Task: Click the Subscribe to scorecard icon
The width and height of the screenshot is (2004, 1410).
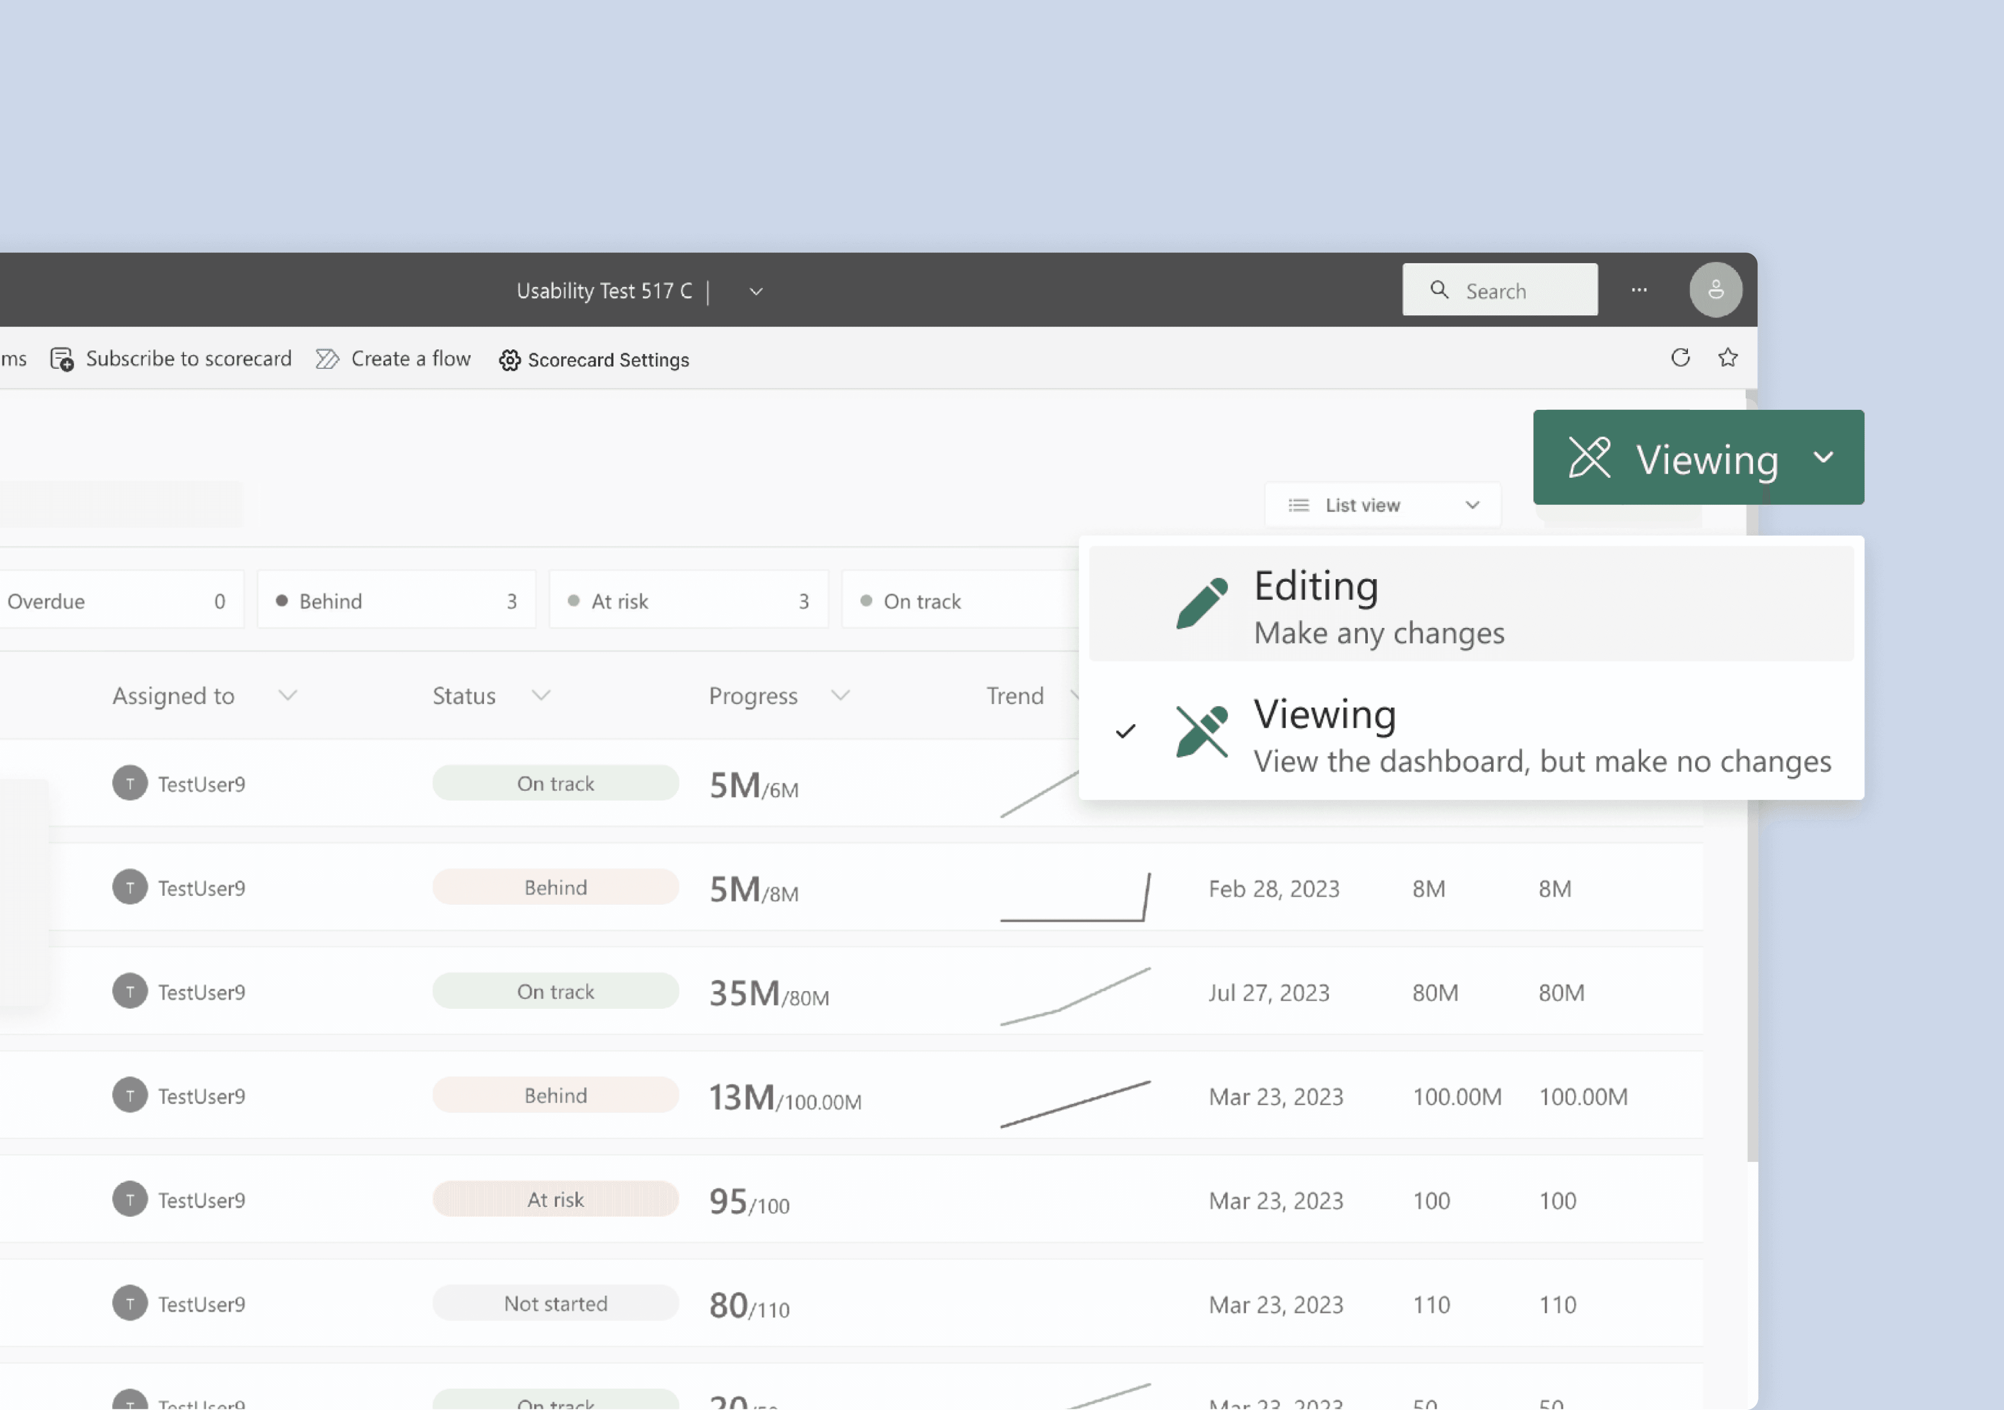Action: pos(62,360)
